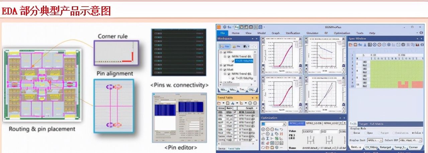428x153 pixels.
Task: Open the Help menu
Action: [372, 33]
